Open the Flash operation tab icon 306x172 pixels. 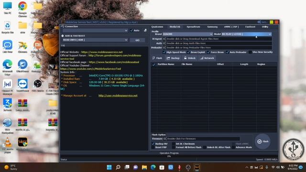coord(154,58)
